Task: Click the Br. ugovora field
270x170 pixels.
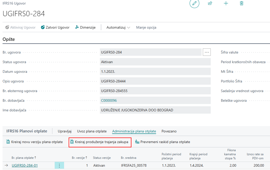Action: (151, 52)
